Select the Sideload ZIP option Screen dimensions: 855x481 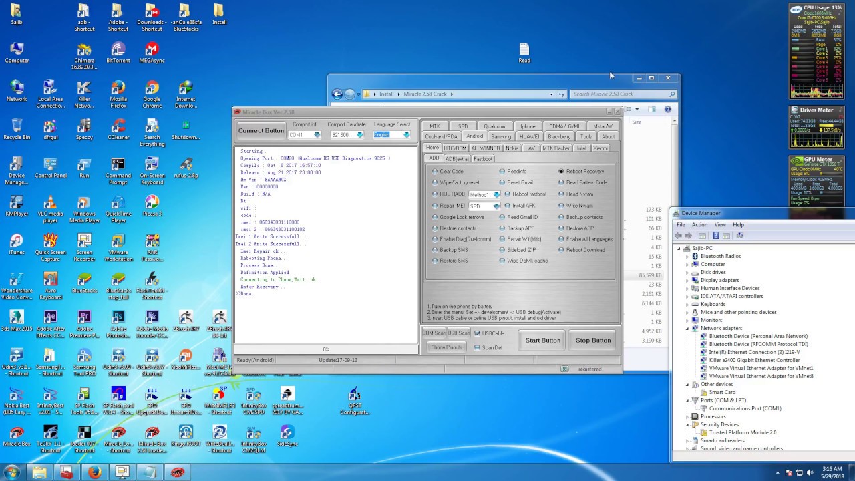pos(502,250)
